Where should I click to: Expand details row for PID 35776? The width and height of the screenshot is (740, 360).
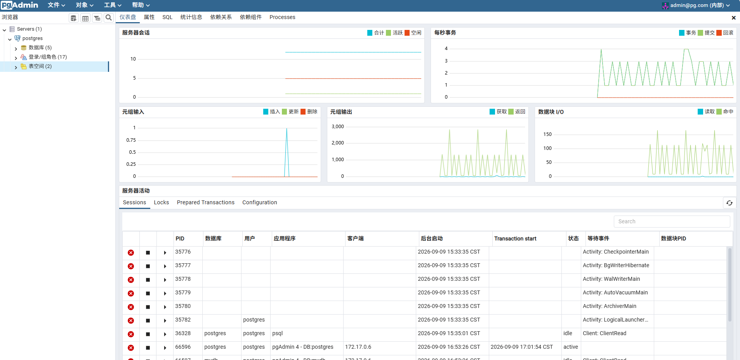point(165,253)
